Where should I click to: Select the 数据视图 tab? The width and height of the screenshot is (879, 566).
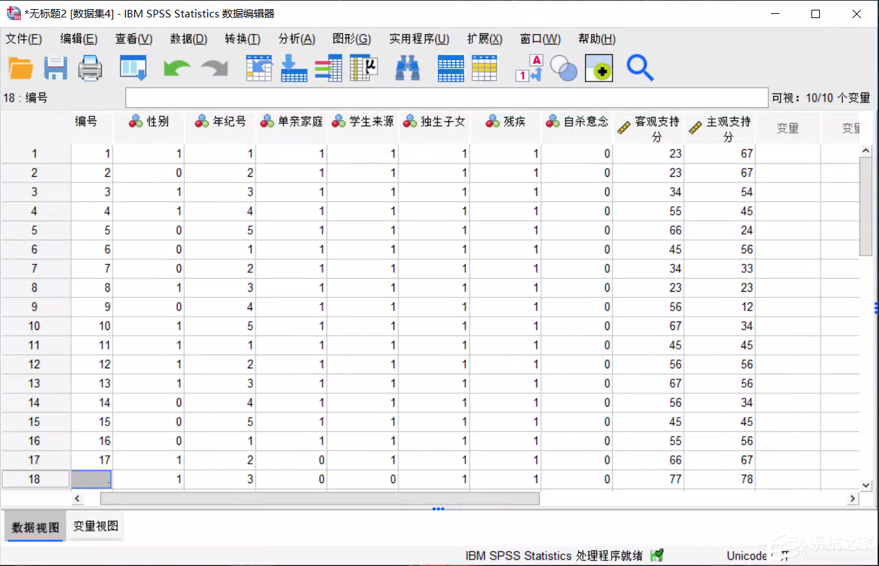pyautogui.click(x=36, y=527)
